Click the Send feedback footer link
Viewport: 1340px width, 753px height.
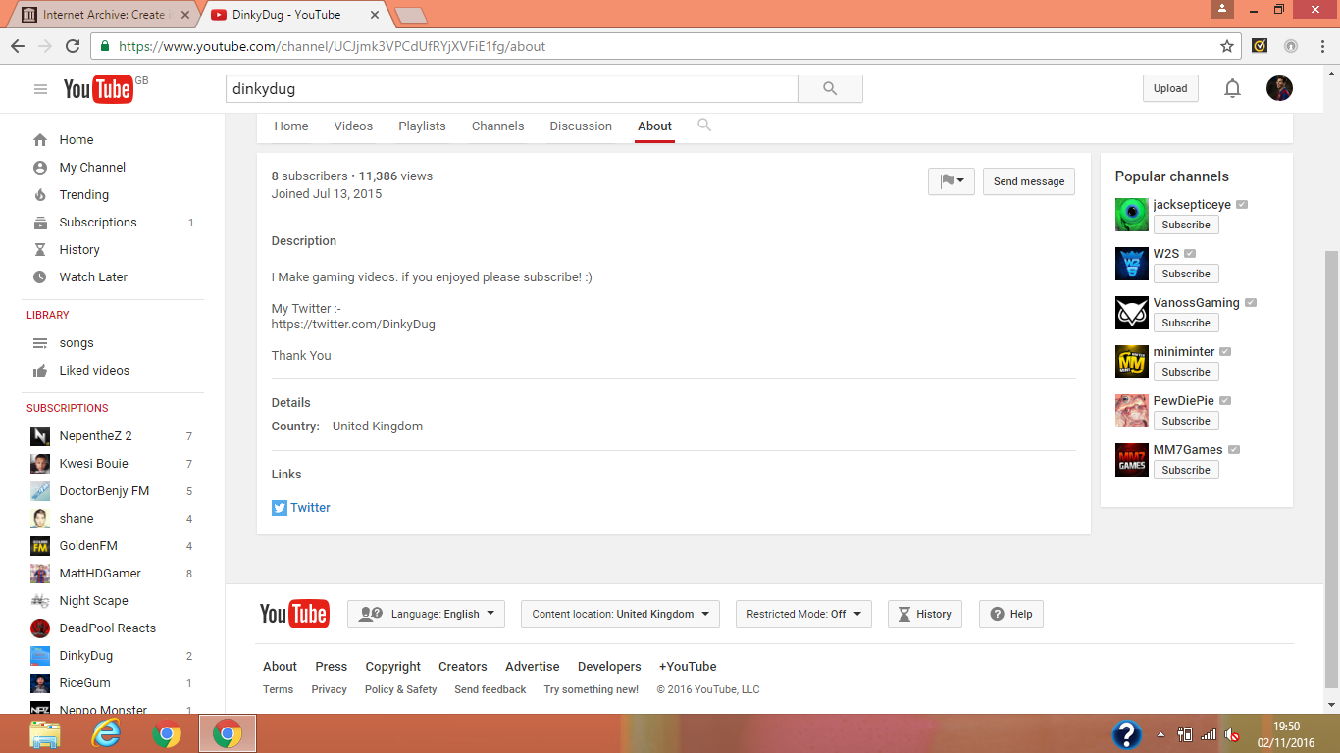490,690
